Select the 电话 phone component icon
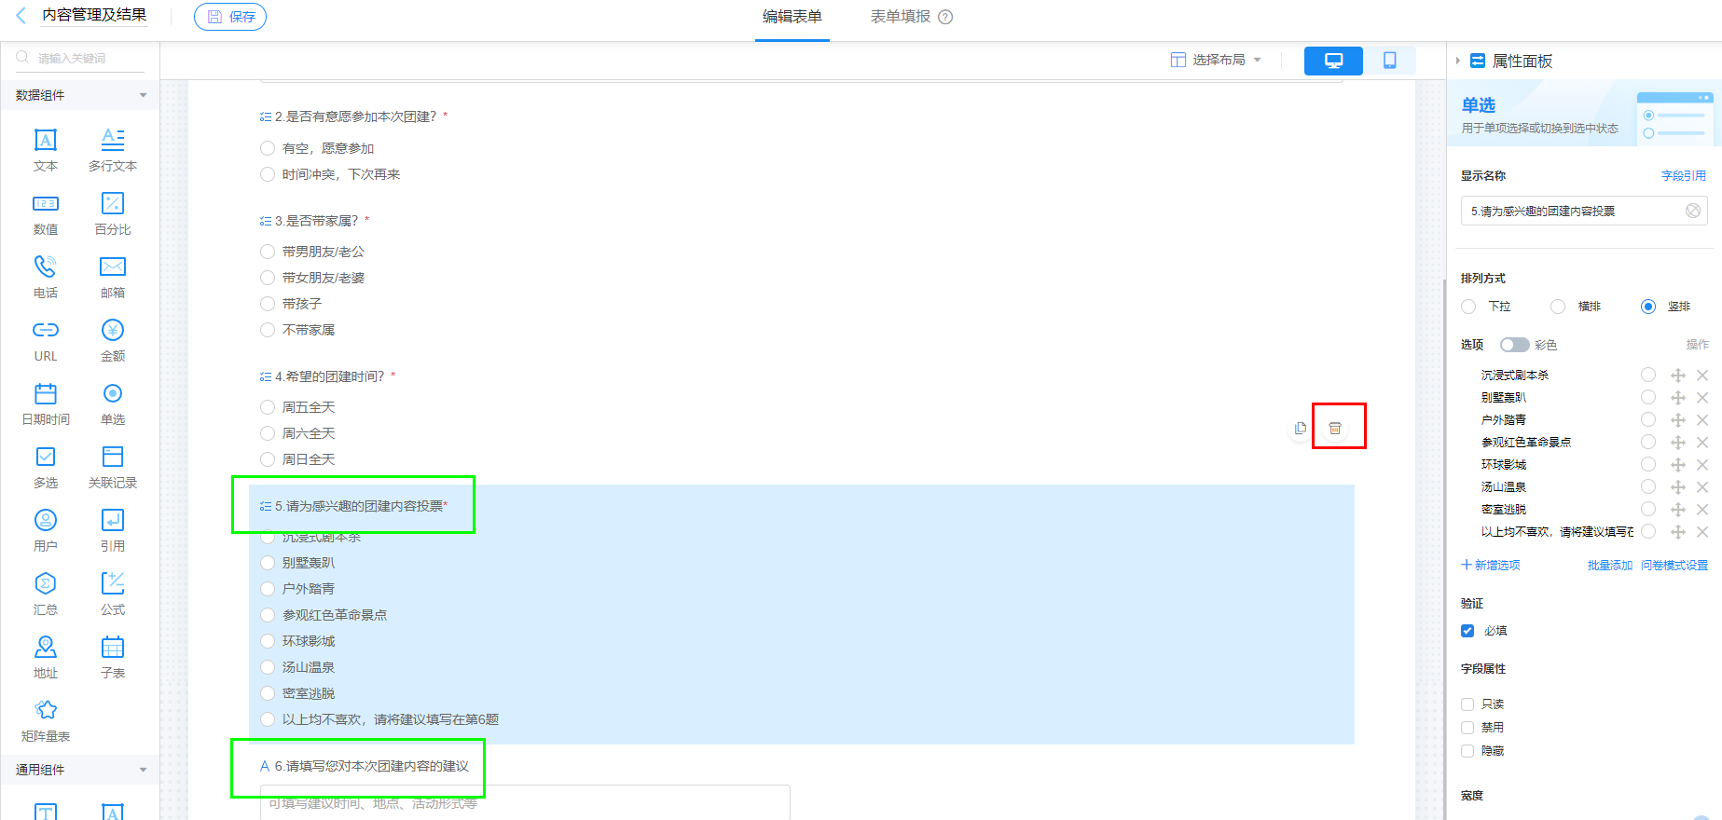This screenshot has height=820, width=1722. coord(45,267)
